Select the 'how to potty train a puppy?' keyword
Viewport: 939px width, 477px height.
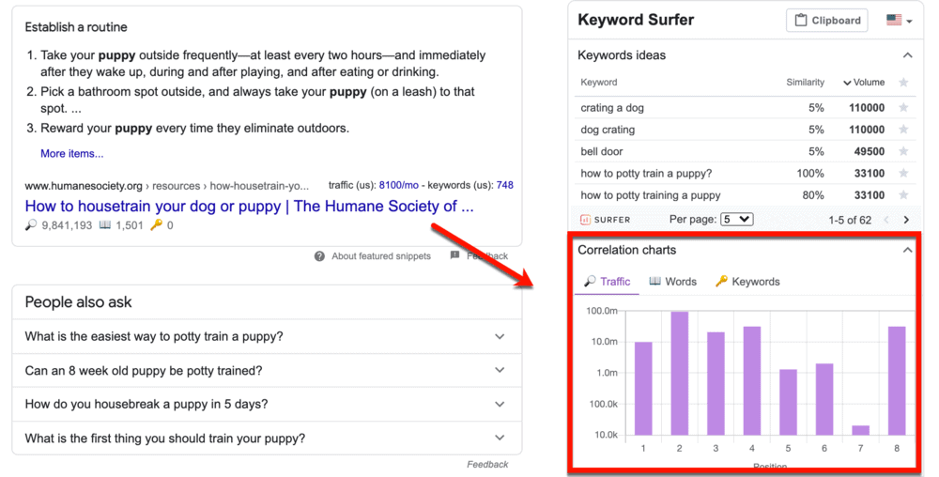(x=646, y=173)
